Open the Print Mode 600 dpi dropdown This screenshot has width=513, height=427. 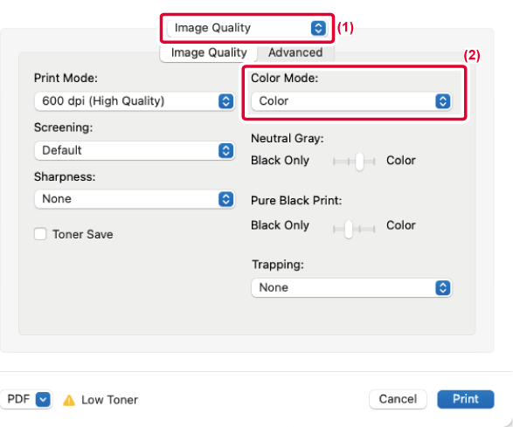coord(135,101)
